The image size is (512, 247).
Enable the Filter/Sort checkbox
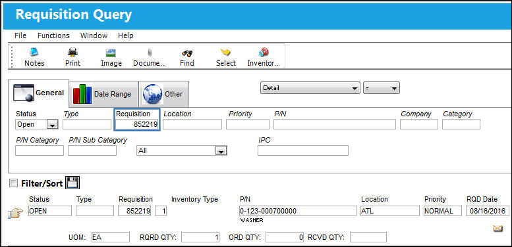pyautogui.click(x=13, y=183)
